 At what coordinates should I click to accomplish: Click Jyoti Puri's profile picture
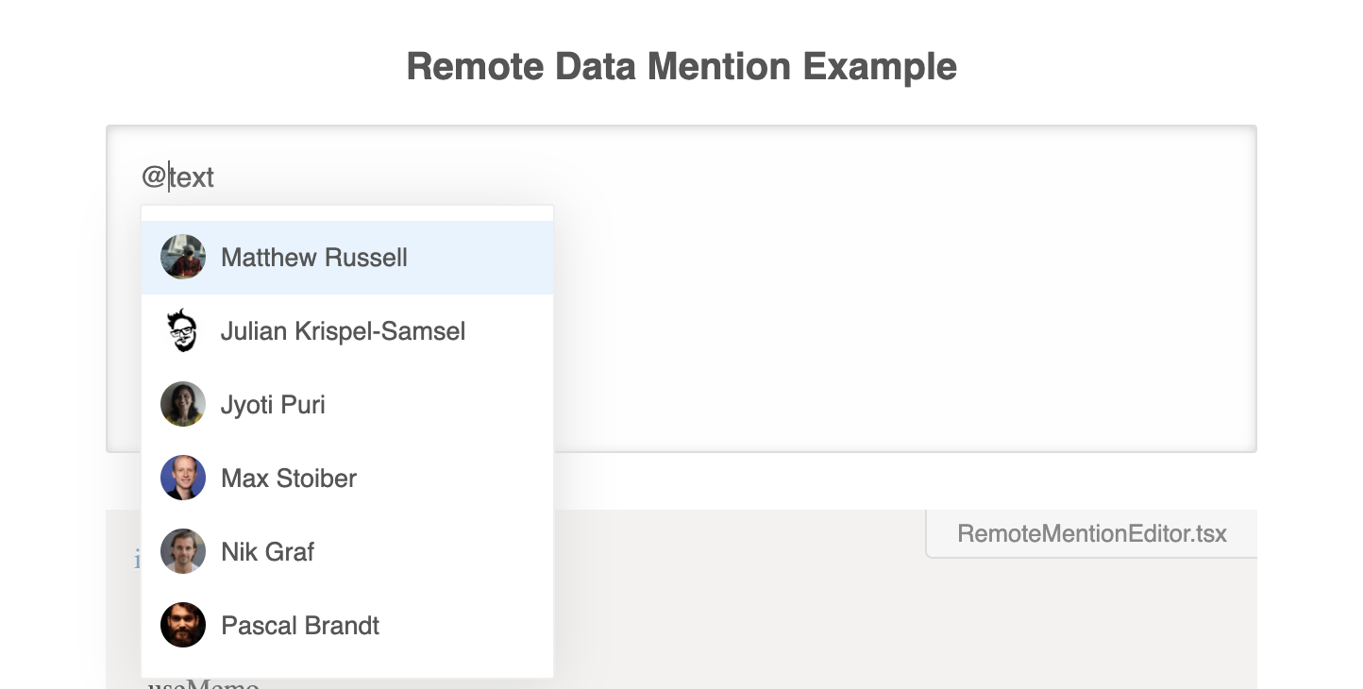(182, 403)
